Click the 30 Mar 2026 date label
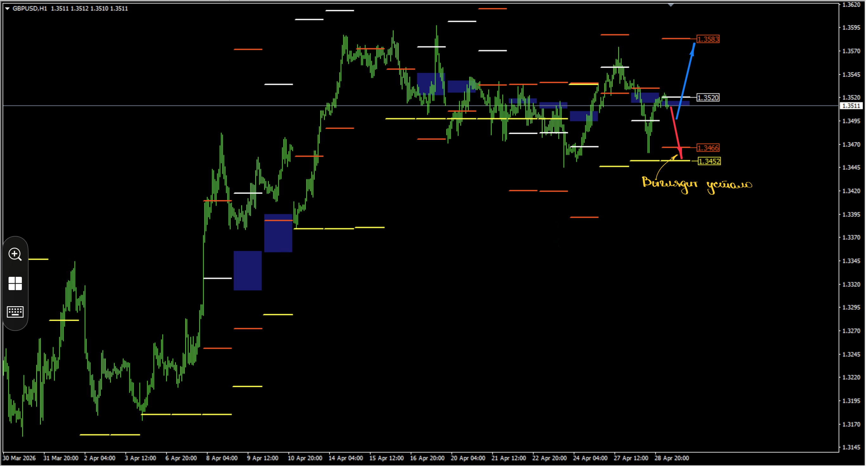 (x=19, y=458)
